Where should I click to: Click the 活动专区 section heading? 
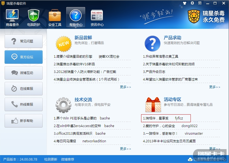coord(173,99)
